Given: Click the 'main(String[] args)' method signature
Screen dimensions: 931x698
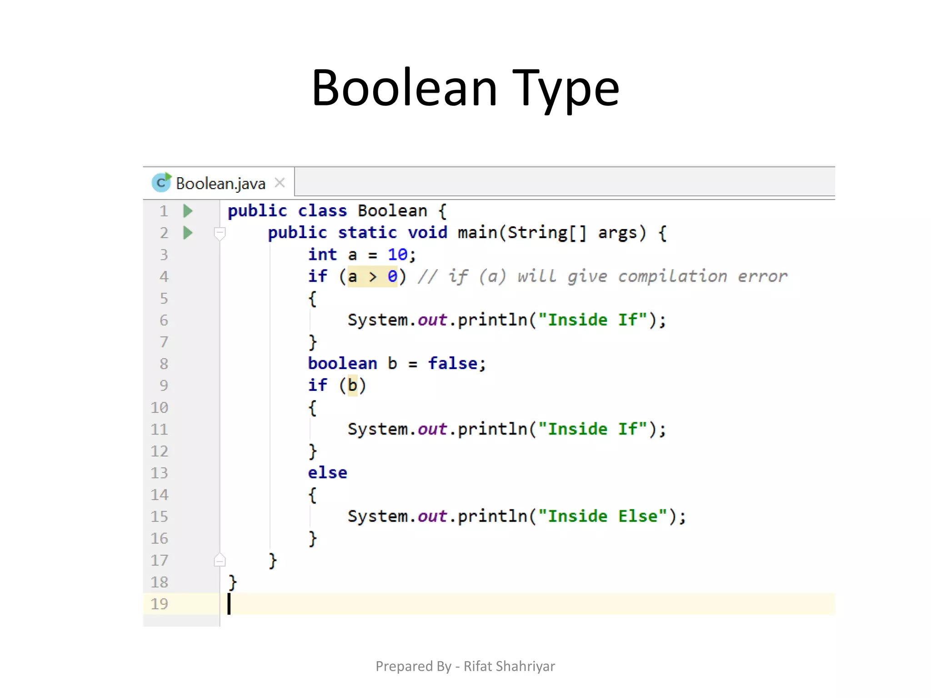Looking at the screenshot, I should [x=551, y=233].
